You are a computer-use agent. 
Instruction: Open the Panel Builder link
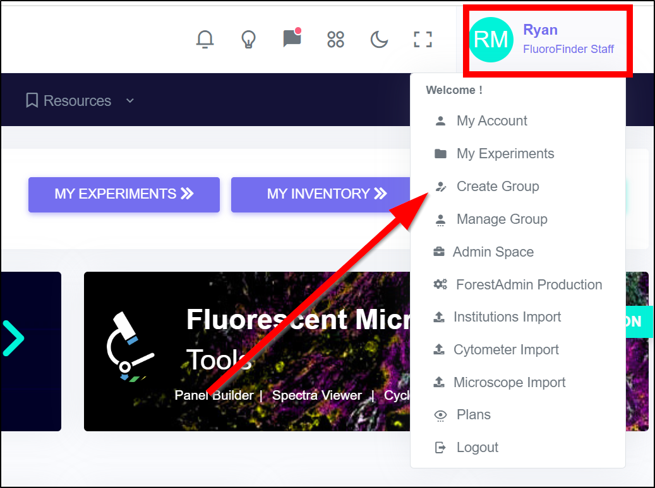click(x=214, y=395)
